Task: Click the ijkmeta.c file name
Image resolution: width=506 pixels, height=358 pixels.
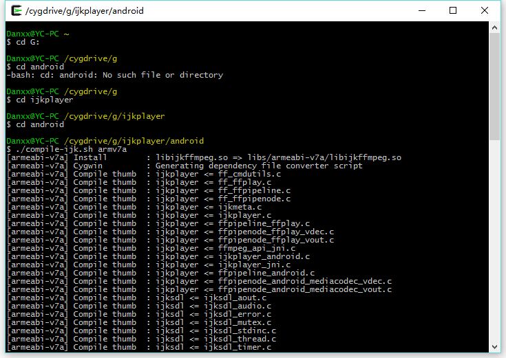Action: click(x=240, y=208)
